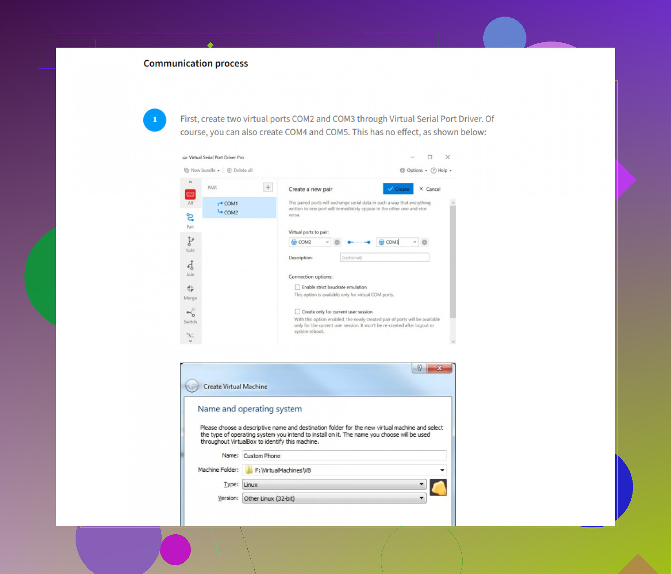671x574 pixels.
Task: Open the Split tool icon
Action: [x=190, y=242]
